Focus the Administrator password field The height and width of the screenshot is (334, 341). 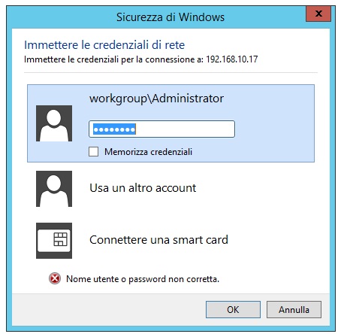161,129
